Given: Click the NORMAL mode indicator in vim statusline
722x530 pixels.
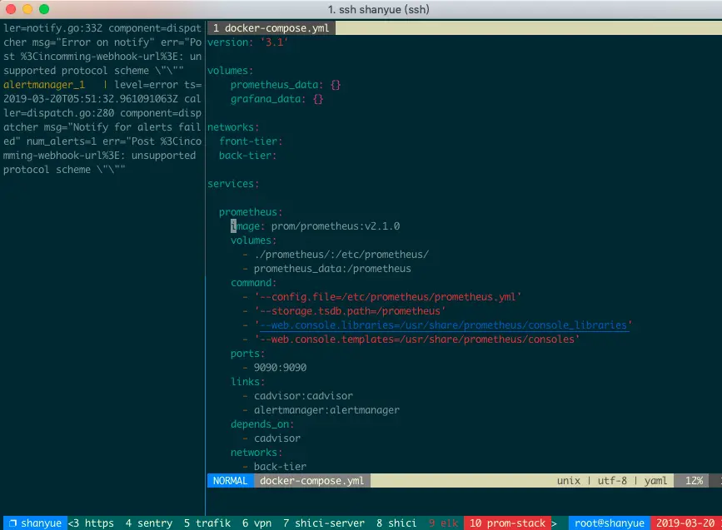Looking at the screenshot, I should tap(230, 480).
